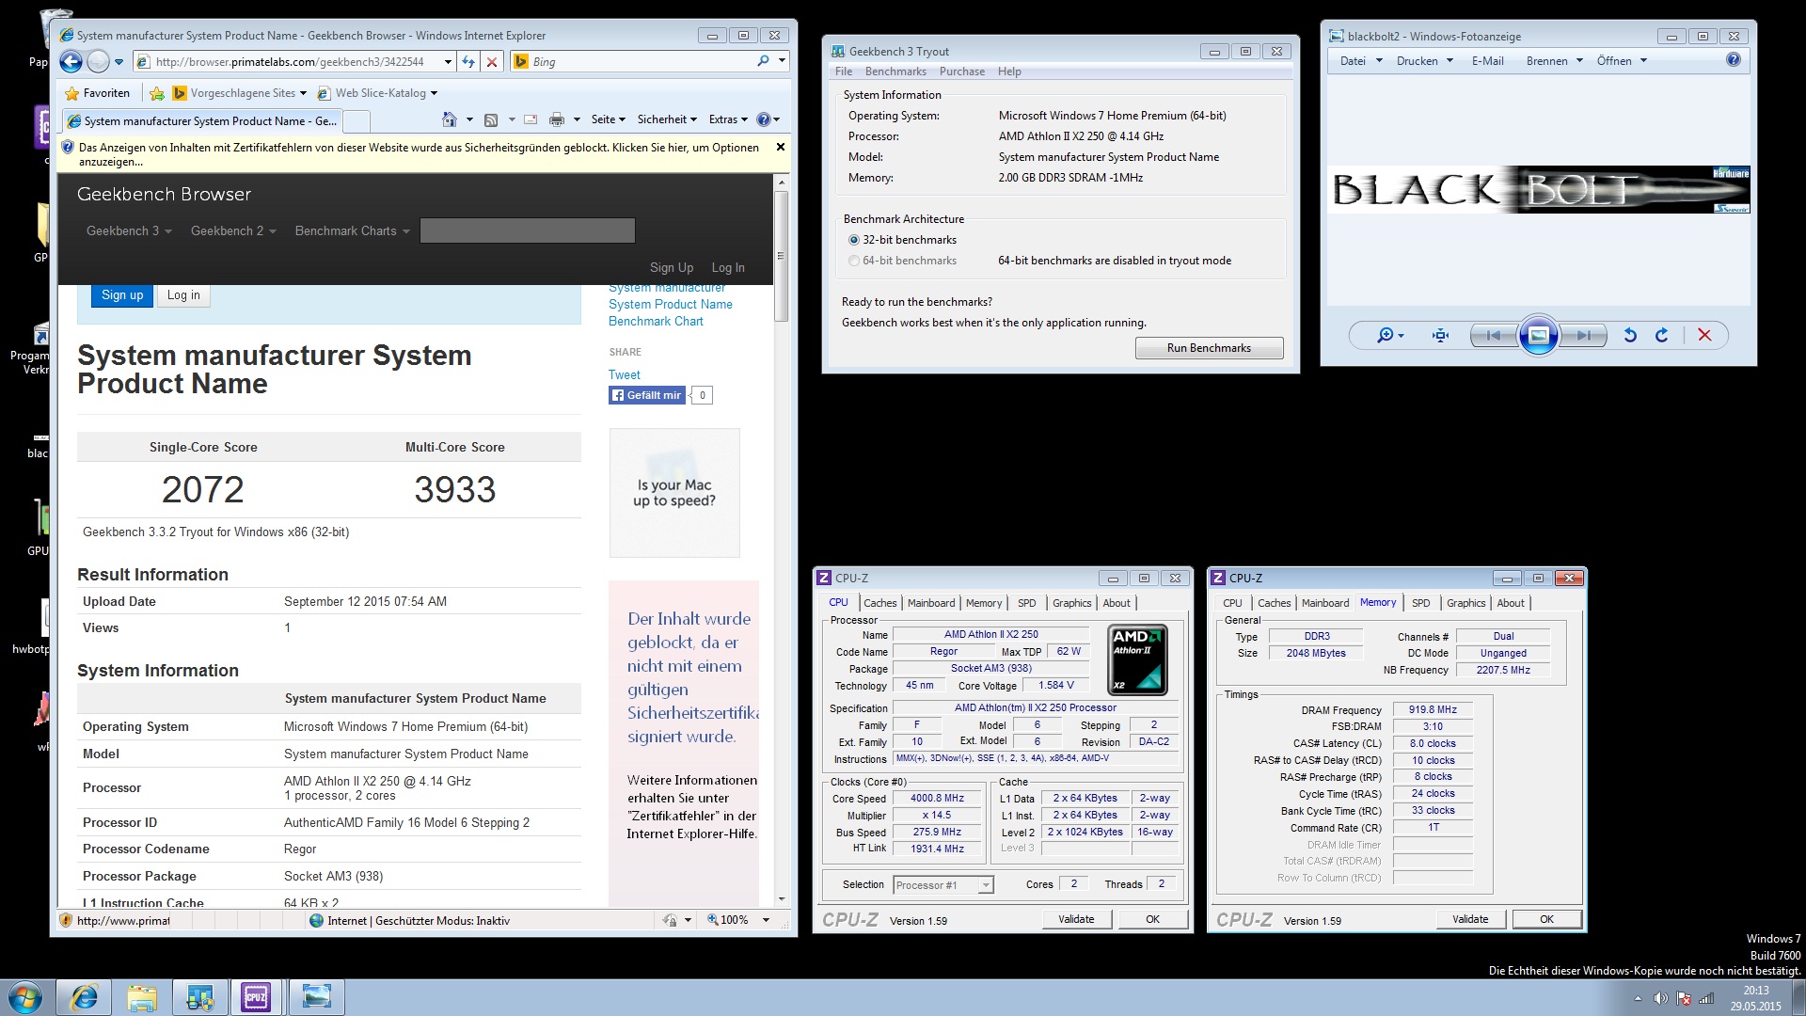Viewport: 1806px width, 1016px height.
Task: Switch to Mainboard tab in left CPU-Z
Action: 931,603
